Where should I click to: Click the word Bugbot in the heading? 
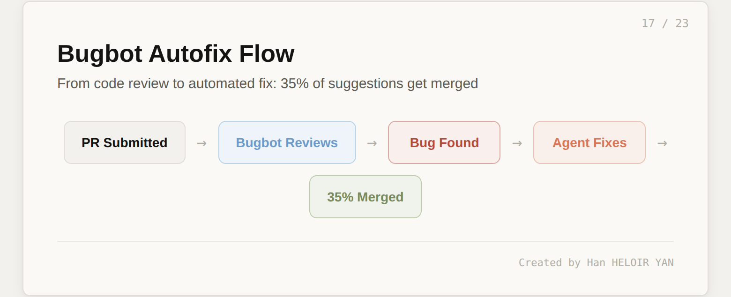pos(99,53)
